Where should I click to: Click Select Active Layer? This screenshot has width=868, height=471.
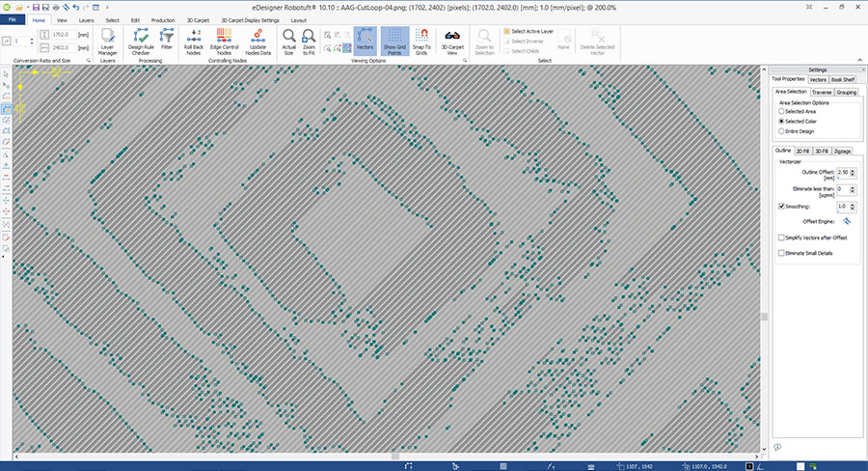point(529,32)
